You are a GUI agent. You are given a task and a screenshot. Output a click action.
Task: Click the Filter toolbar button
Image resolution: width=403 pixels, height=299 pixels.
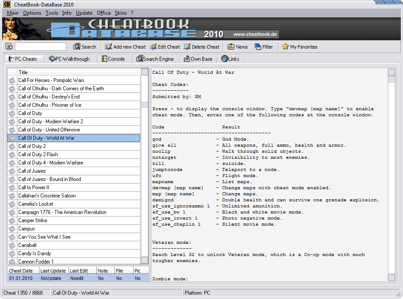click(264, 47)
